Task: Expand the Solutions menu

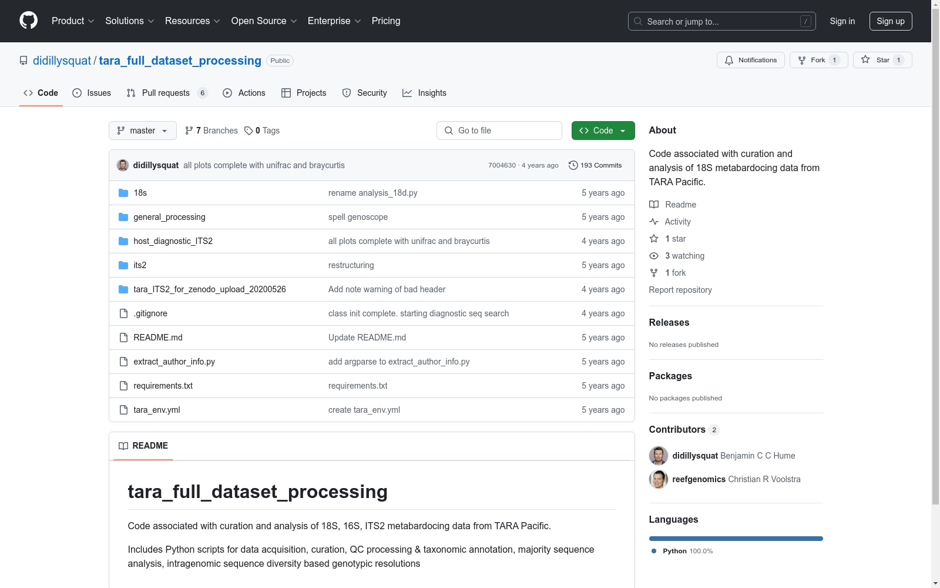Action: point(130,21)
